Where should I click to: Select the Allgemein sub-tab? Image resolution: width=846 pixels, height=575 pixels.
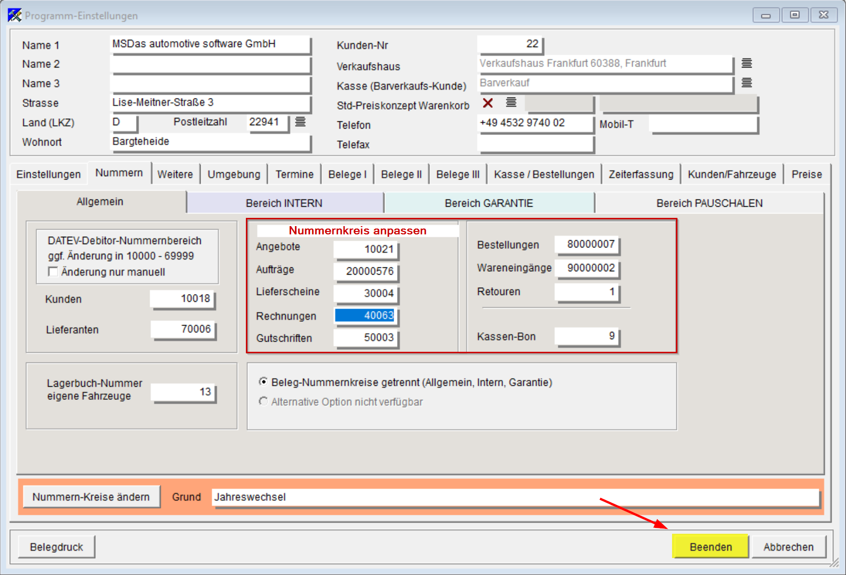100,202
